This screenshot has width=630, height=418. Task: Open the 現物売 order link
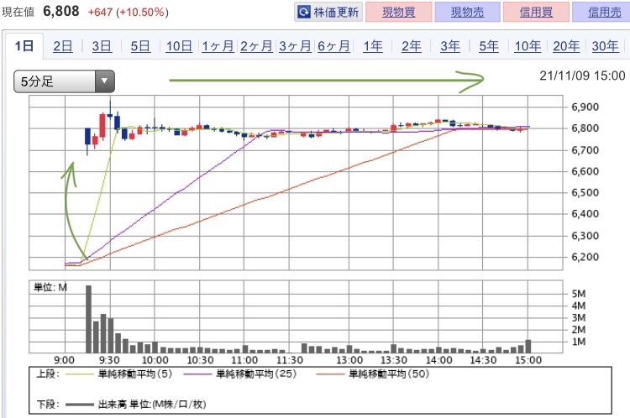[467, 12]
